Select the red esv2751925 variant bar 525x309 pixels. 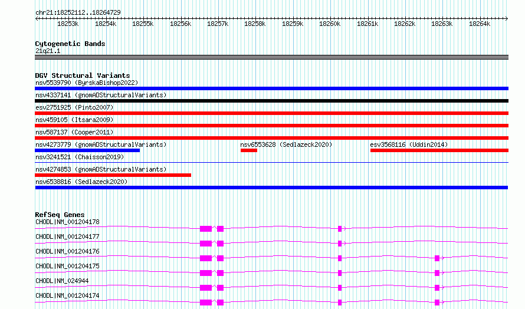pos(271,113)
